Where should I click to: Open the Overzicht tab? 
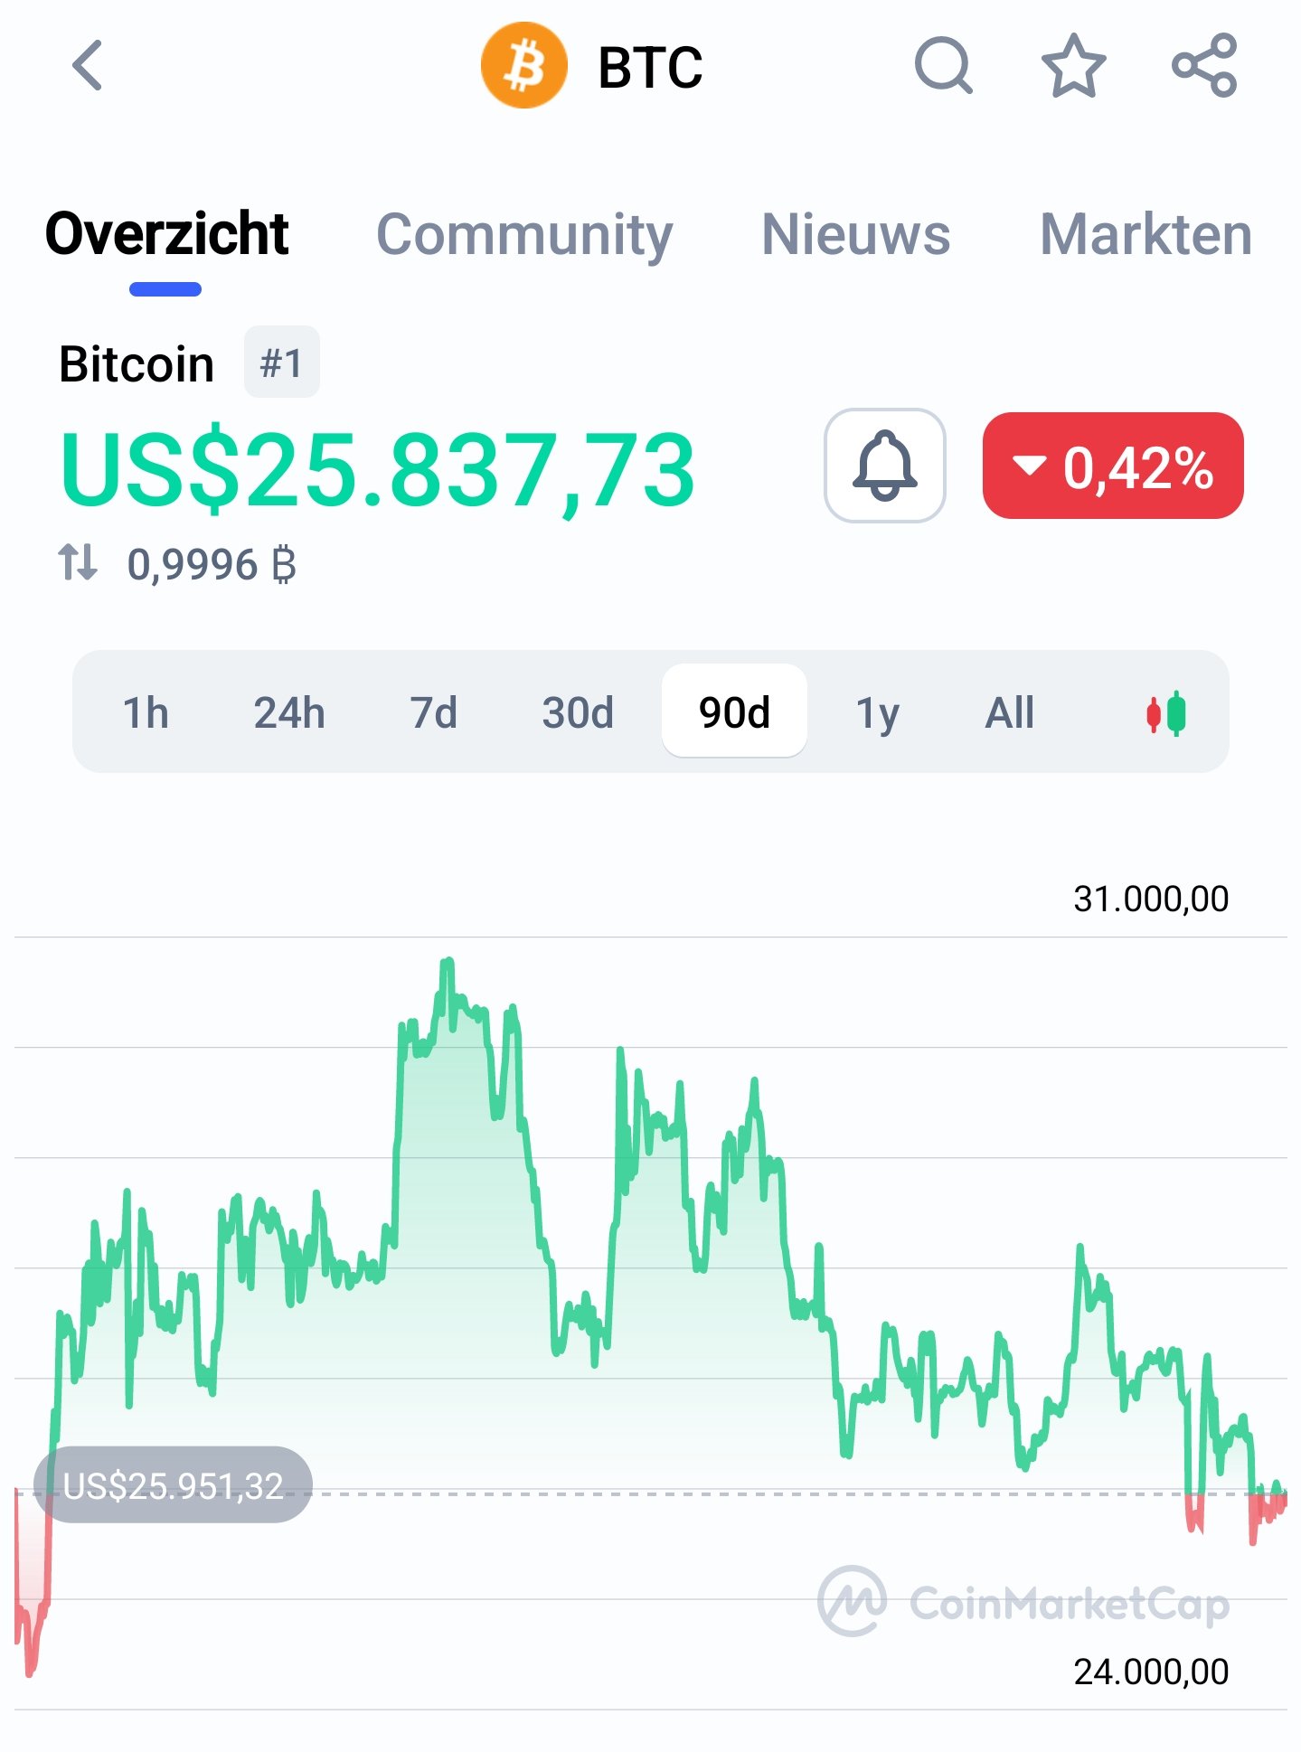pos(166,234)
